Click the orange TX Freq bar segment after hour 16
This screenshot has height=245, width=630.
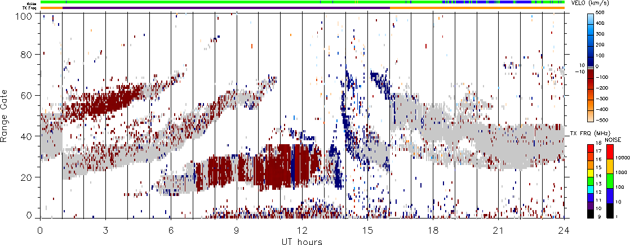pos(477,8)
